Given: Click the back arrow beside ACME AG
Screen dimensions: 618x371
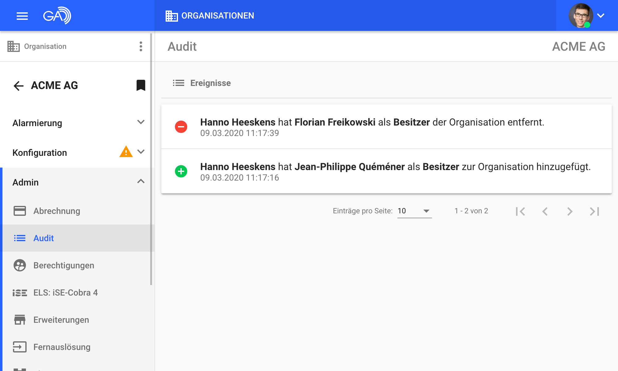Looking at the screenshot, I should click(19, 86).
